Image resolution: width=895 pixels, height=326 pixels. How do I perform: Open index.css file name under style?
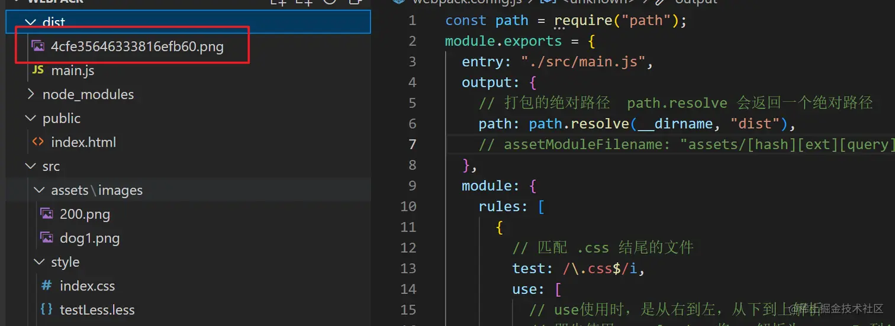pyautogui.click(x=87, y=286)
